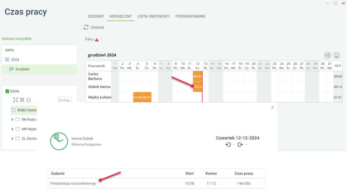Click the 4 Śr. day header
Viewport: 347px width, 193px height.
tap(138, 66)
